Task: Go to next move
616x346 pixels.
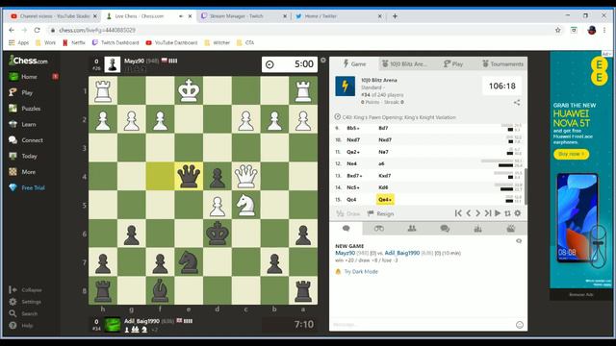Action: click(x=477, y=213)
